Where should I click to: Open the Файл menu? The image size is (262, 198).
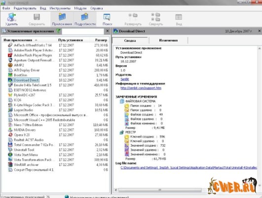point(6,8)
